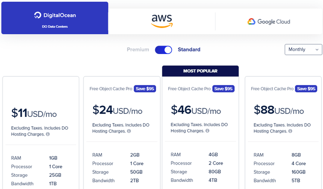This screenshot has width=323, height=189.
Task: Click the info icon in the $24 plan
Action: [129, 131]
